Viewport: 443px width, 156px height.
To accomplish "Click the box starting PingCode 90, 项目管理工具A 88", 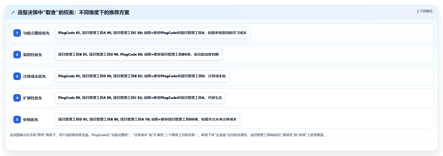I will coord(140,98).
